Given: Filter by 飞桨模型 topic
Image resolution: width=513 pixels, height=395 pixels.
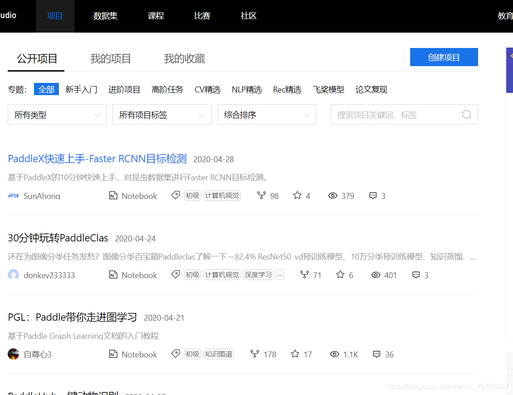Looking at the screenshot, I should (x=329, y=89).
